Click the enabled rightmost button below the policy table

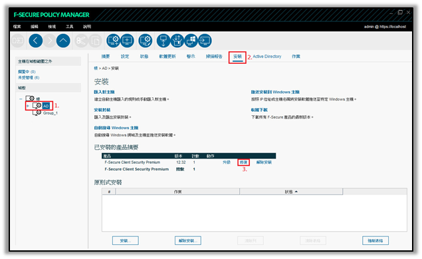[x=375, y=240]
